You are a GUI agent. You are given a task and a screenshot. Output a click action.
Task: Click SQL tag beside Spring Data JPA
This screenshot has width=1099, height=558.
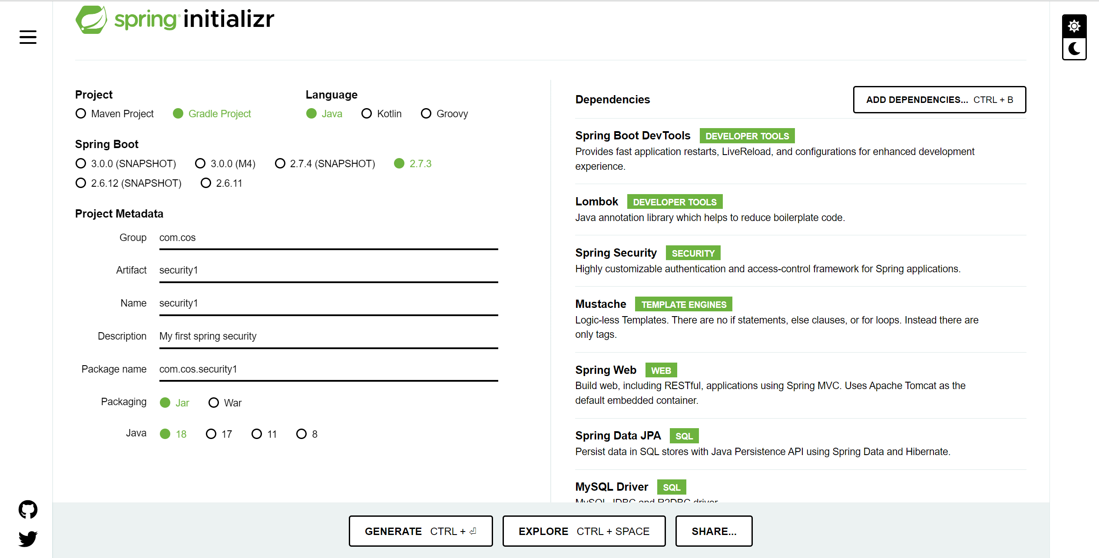tap(684, 436)
